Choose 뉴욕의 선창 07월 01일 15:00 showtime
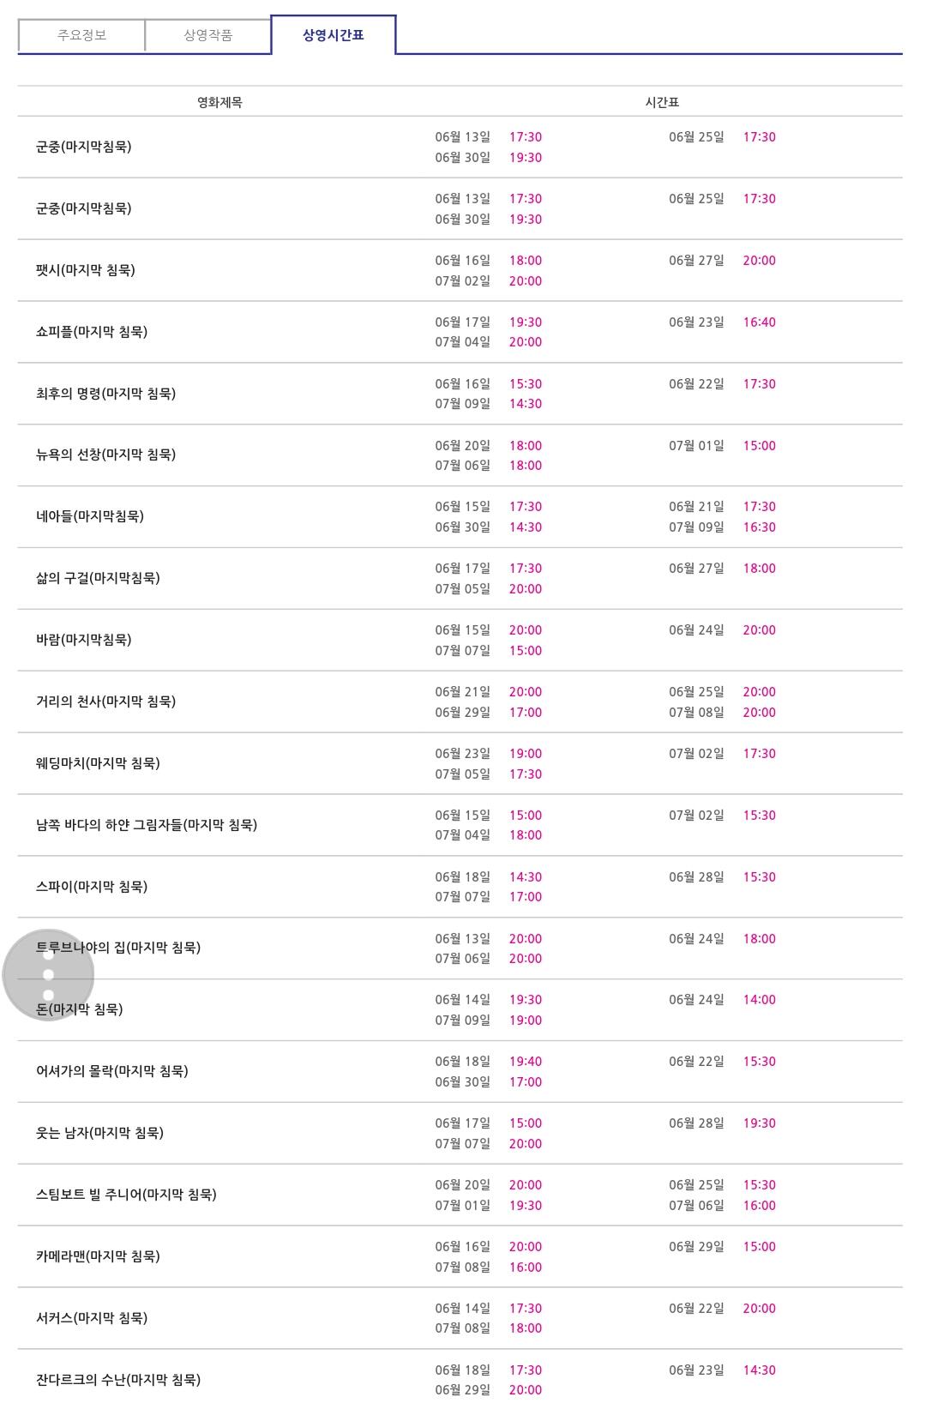The width and height of the screenshot is (926, 1409). pos(759,446)
